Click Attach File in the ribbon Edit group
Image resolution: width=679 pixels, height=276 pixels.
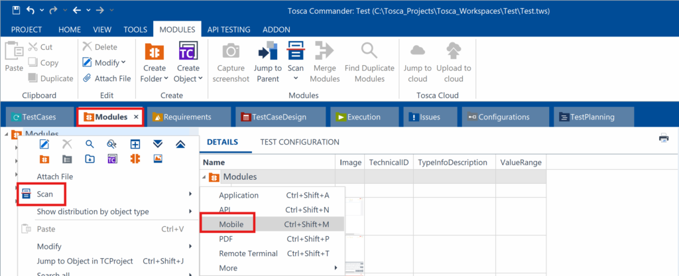[107, 78]
